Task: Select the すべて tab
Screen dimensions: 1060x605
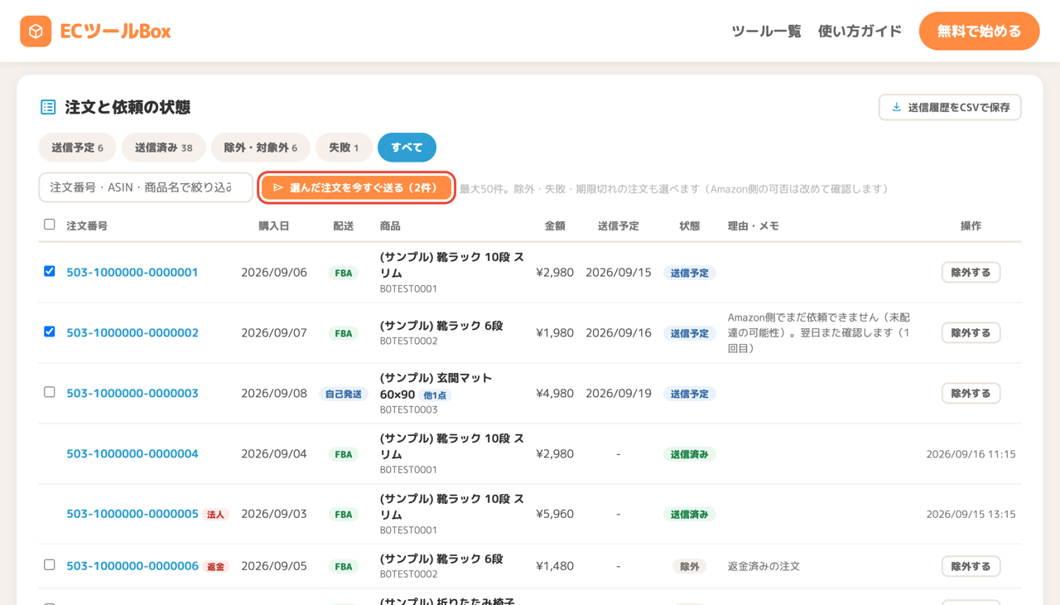Action: [407, 148]
